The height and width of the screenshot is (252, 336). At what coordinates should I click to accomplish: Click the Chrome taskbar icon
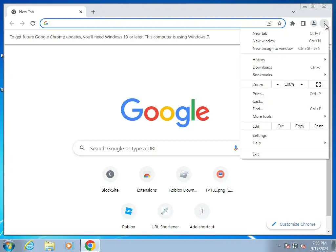90,245
